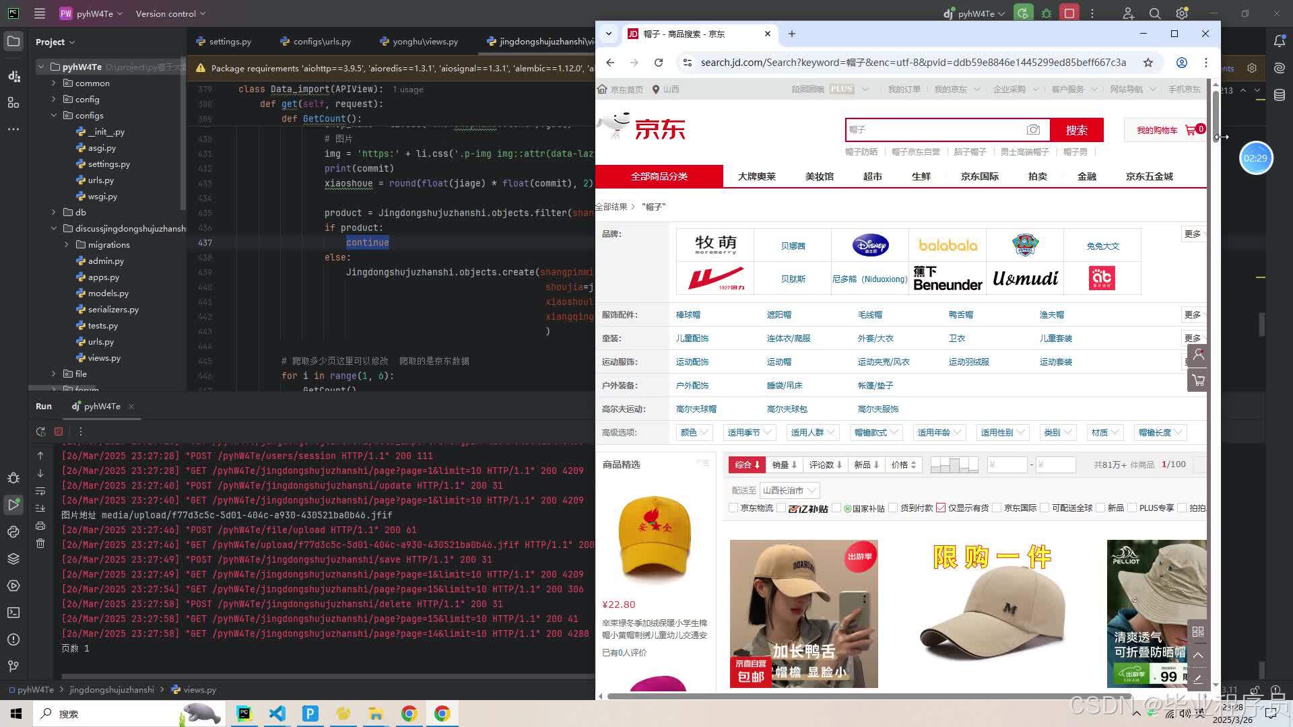The height and width of the screenshot is (727, 1293).
Task: Open VS Code from taskbar
Action: click(277, 714)
